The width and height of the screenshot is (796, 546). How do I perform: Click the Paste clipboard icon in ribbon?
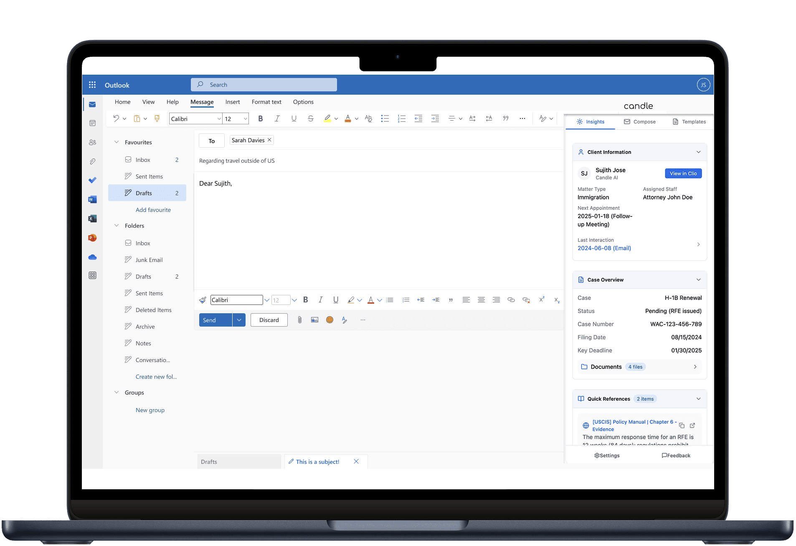137,118
